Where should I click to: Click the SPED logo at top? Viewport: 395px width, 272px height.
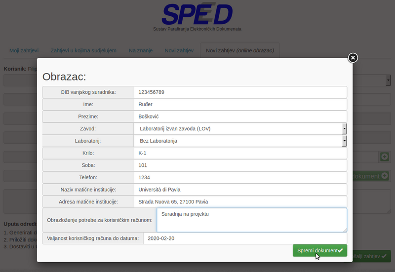pos(197,15)
